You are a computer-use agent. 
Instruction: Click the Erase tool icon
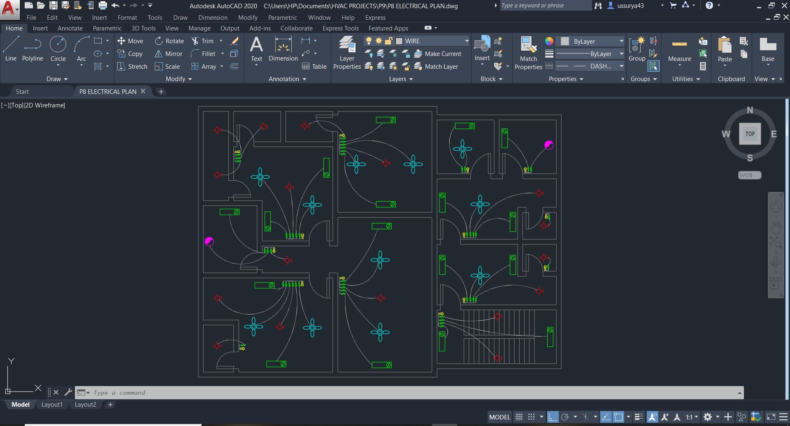pyautogui.click(x=235, y=41)
